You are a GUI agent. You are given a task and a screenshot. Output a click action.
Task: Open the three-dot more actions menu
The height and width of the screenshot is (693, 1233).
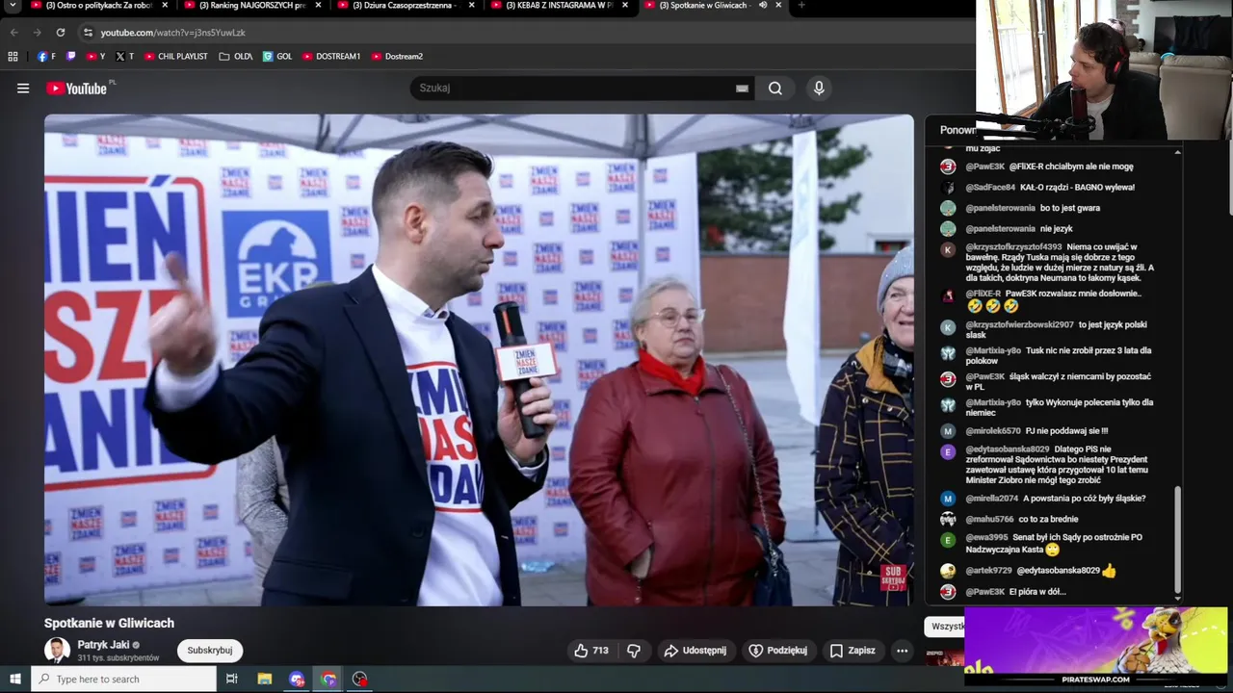pyautogui.click(x=902, y=651)
